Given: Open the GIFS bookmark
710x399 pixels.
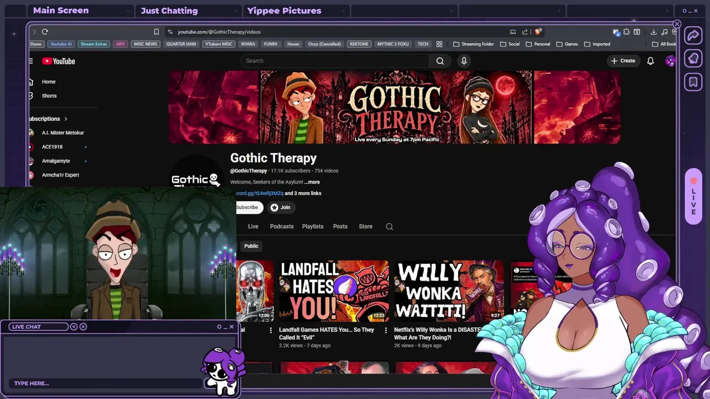Looking at the screenshot, I should [120, 44].
